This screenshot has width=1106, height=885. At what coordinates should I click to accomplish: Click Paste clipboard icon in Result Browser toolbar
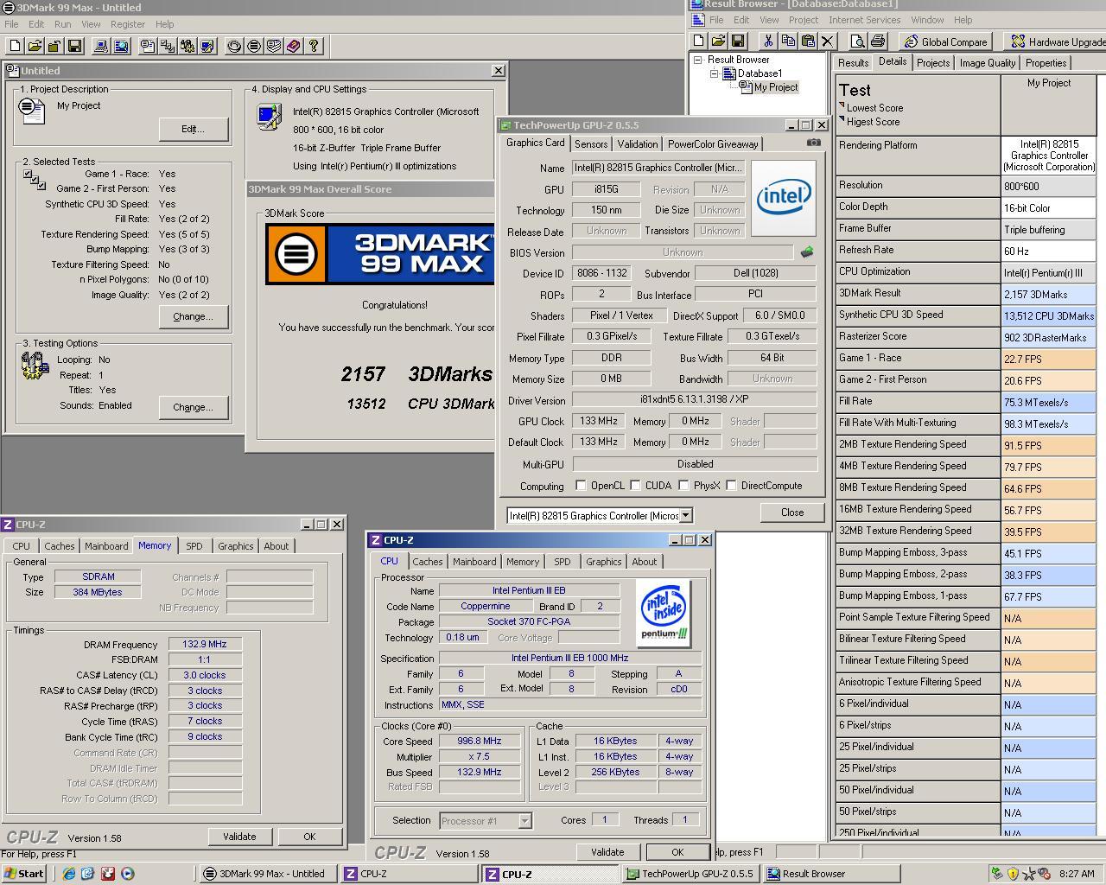pyautogui.click(x=807, y=41)
